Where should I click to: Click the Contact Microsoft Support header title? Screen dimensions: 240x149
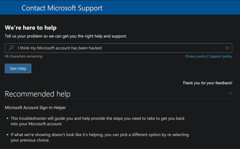tap(62, 8)
